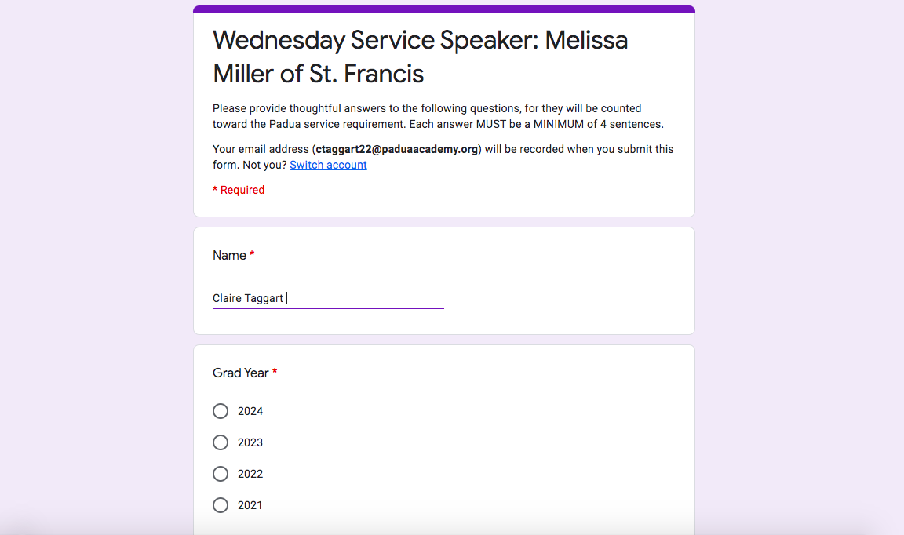Choose 2023 as the grad year
Image resolution: width=904 pixels, height=535 pixels.
tap(221, 442)
